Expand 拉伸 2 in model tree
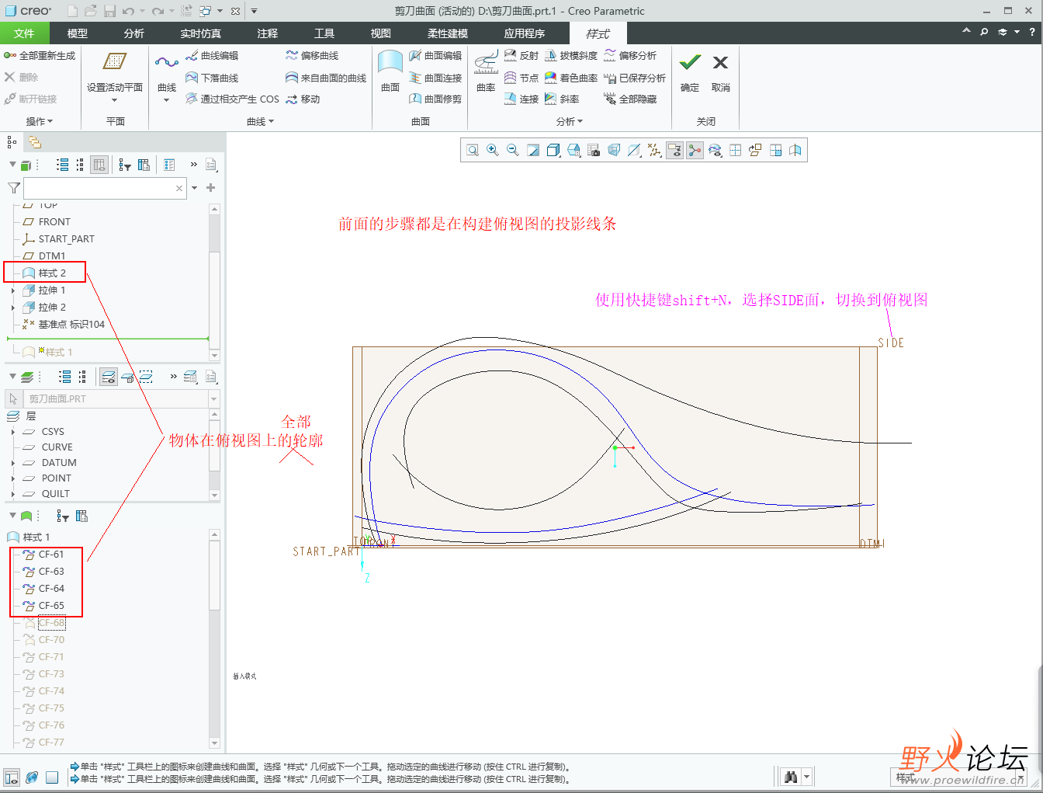The width and height of the screenshot is (1043, 793). [13, 308]
